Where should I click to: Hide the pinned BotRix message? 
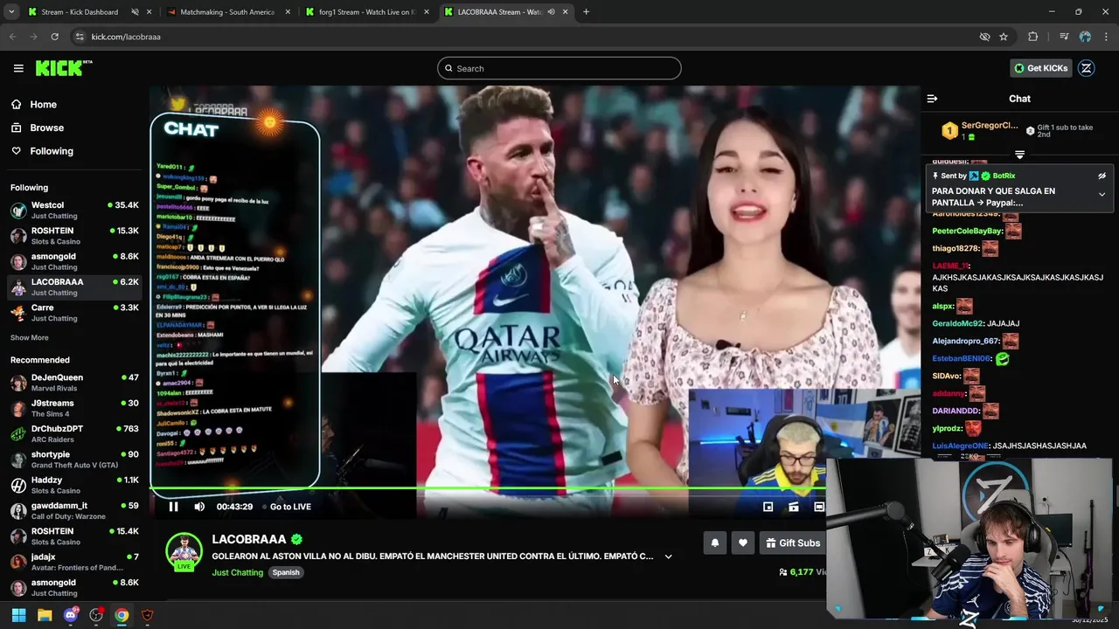point(1102,176)
